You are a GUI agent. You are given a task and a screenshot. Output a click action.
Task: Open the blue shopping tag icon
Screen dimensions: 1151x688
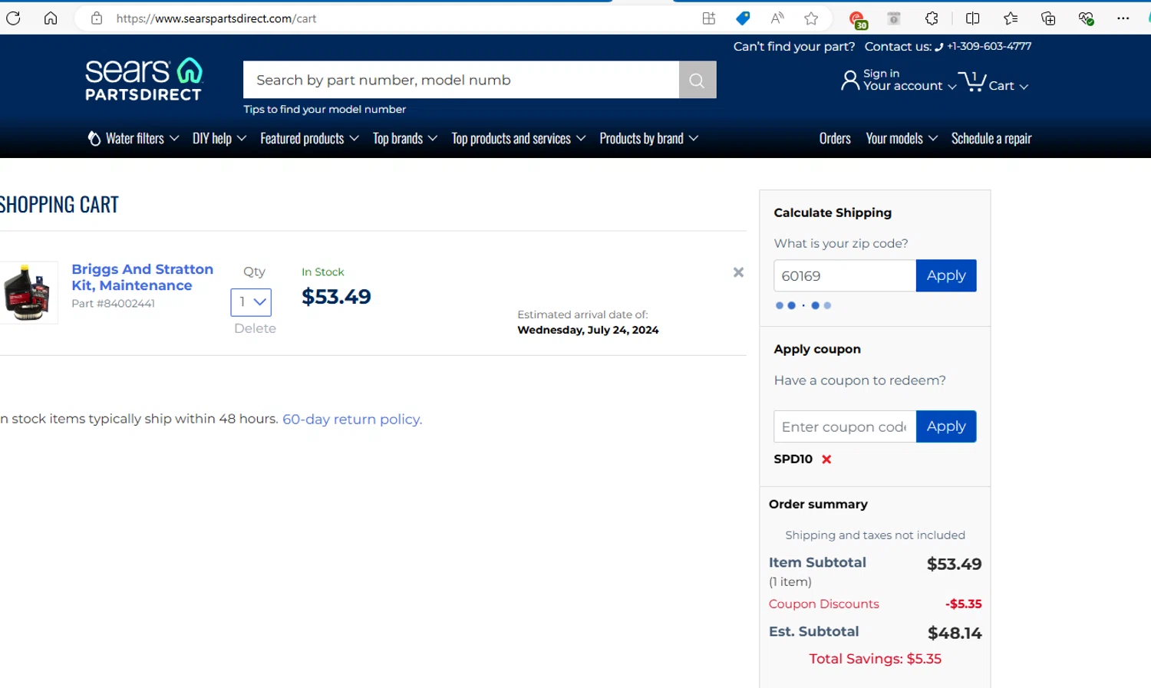tap(743, 18)
